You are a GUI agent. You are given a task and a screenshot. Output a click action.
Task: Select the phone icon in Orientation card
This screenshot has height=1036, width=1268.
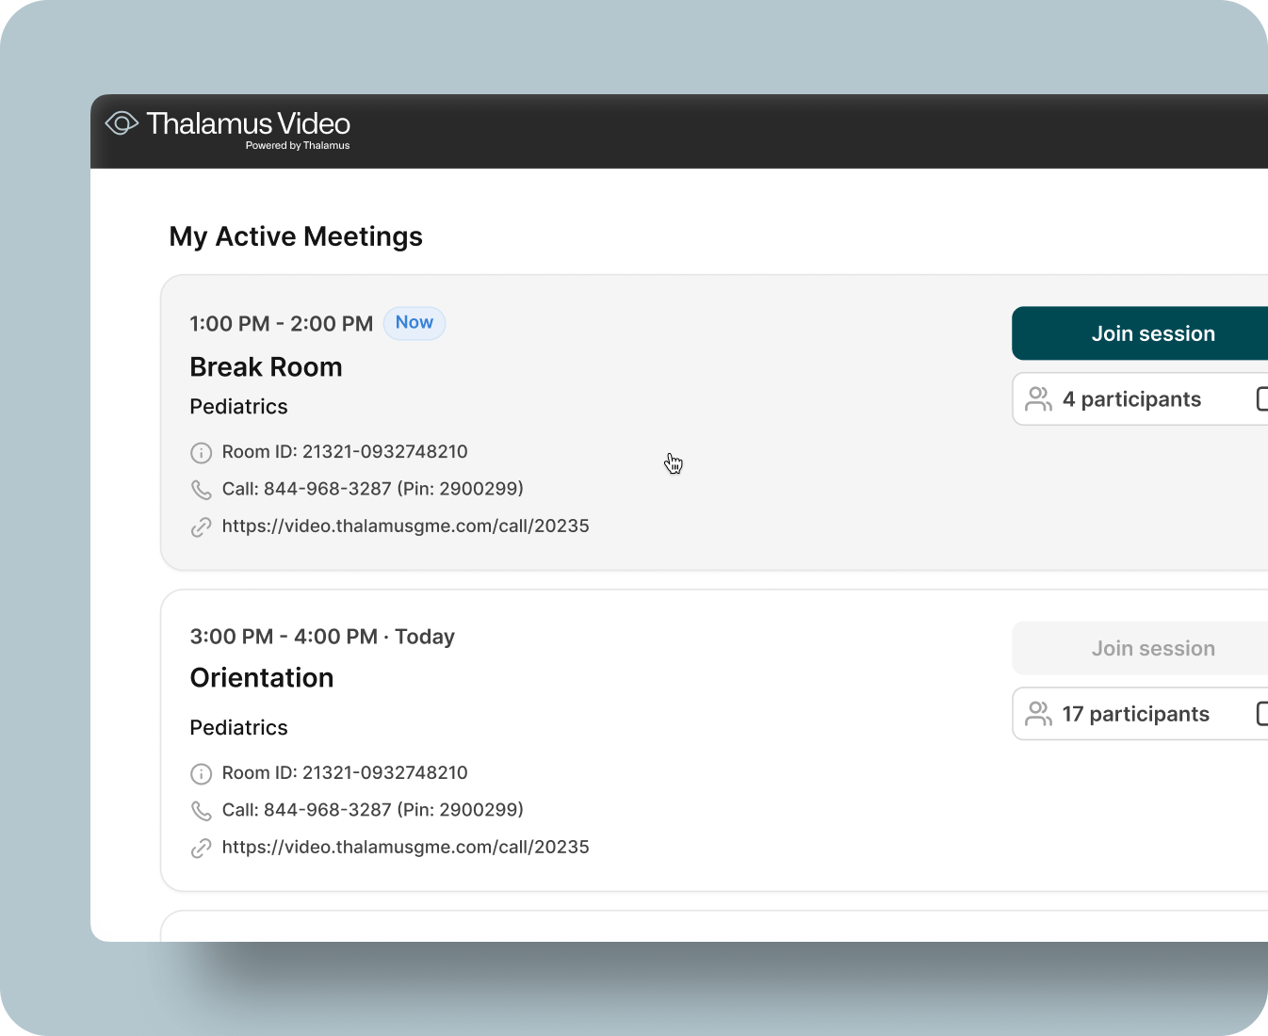click(202, 810)
